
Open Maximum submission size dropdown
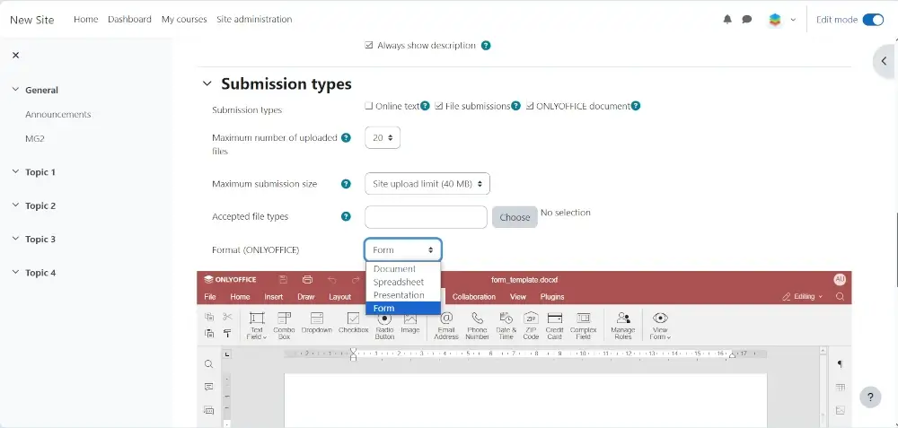point(427,184)
